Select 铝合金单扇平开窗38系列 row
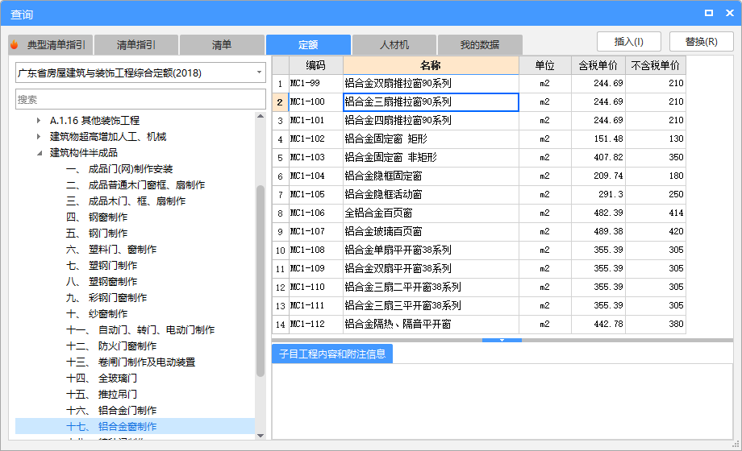Screen dimensions: 742x451 tap(479, 250)
